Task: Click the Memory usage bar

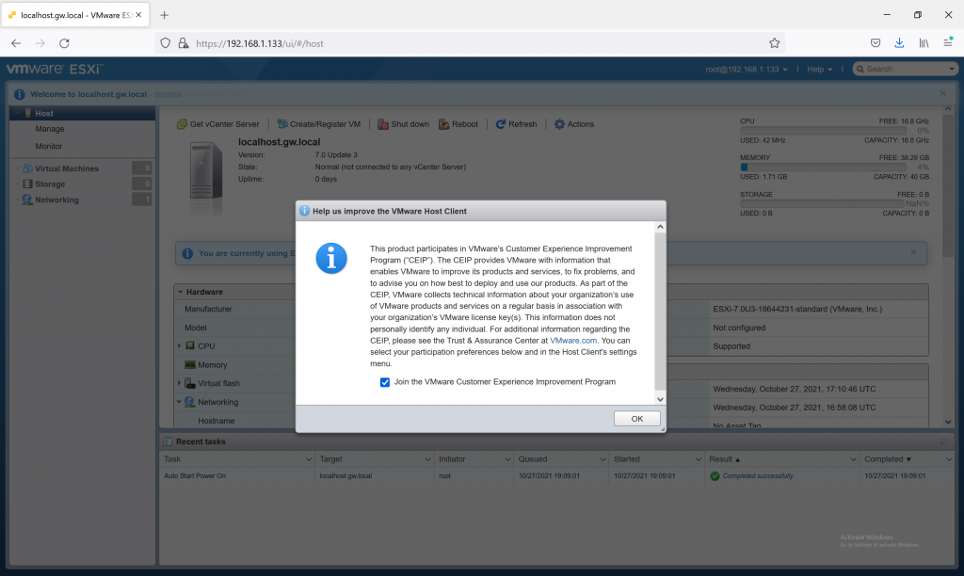Action: pos(823,168)
